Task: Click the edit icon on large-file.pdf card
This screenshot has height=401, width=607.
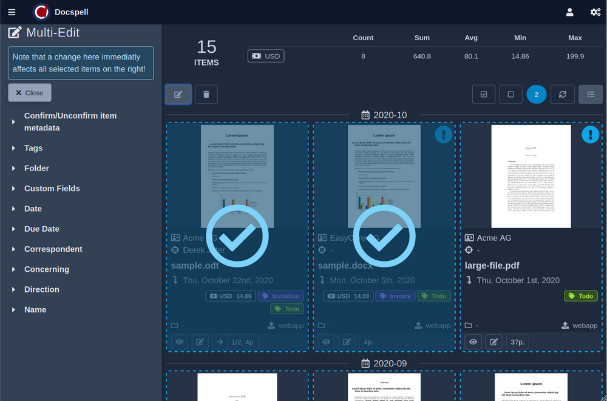Action: [494, 342]
